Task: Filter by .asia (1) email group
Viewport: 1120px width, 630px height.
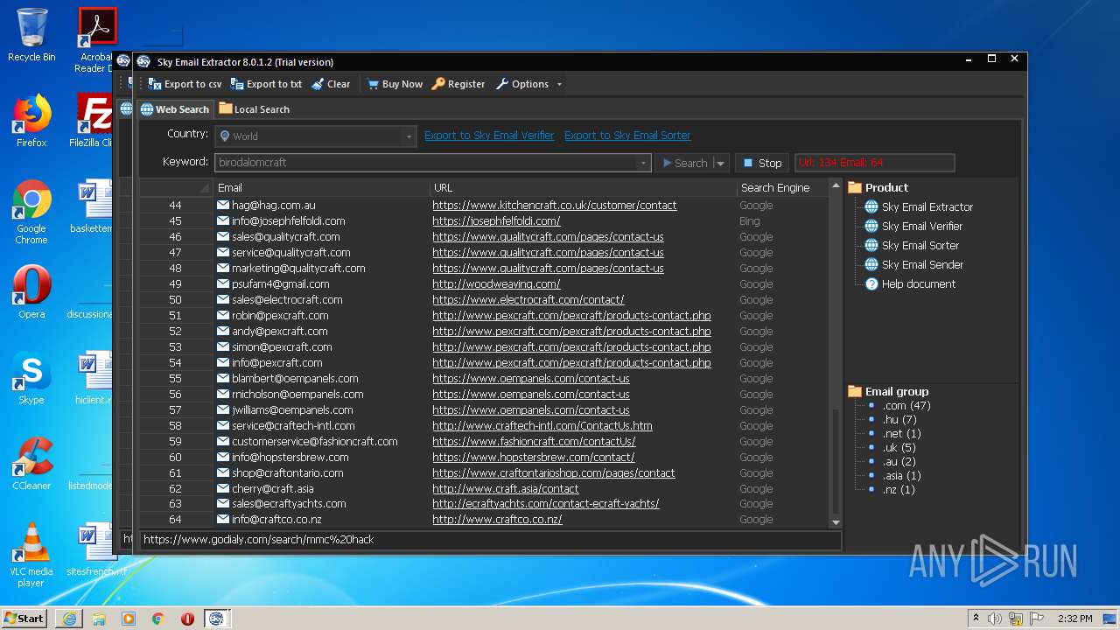Action: [901, 476]
